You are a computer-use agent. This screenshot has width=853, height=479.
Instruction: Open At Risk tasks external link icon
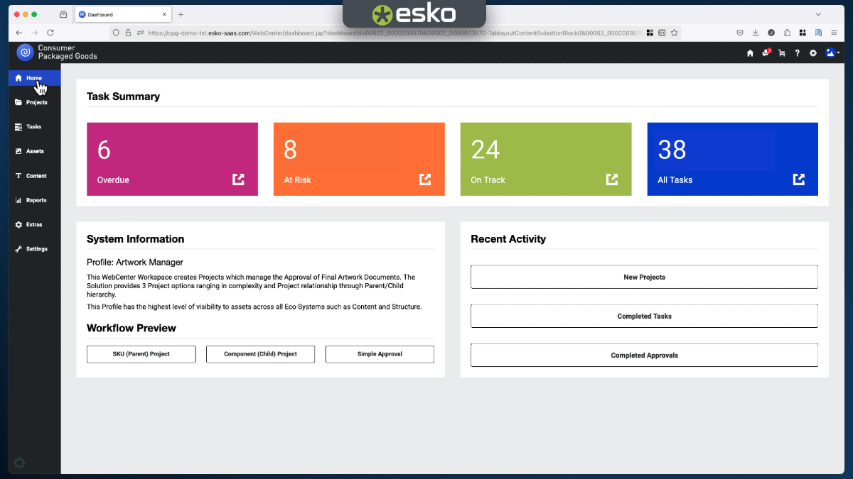(425, 180)
